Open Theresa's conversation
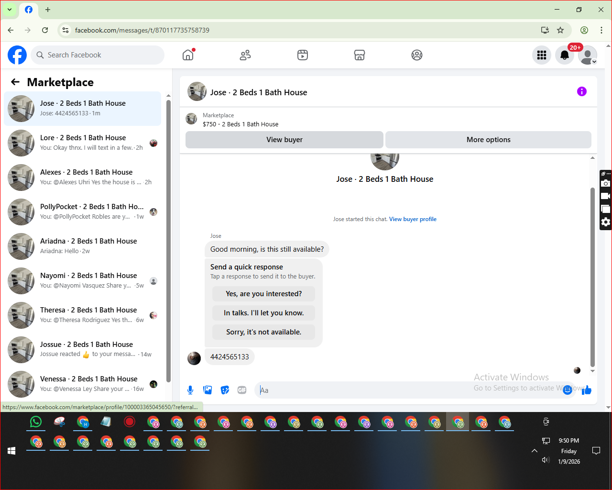This screenshot has width=612, height=490. [x=83, y=315]
